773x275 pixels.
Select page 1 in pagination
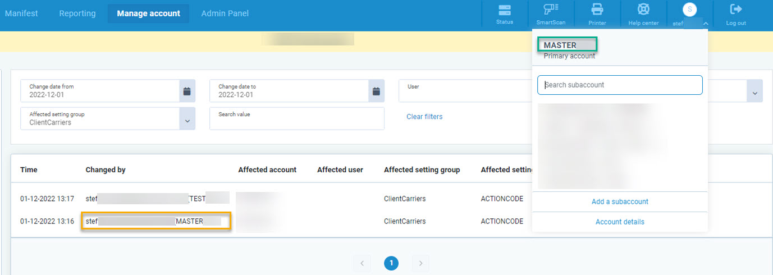[391, 263]
